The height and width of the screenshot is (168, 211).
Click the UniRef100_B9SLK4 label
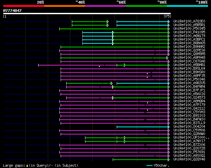tap(189, 69)
